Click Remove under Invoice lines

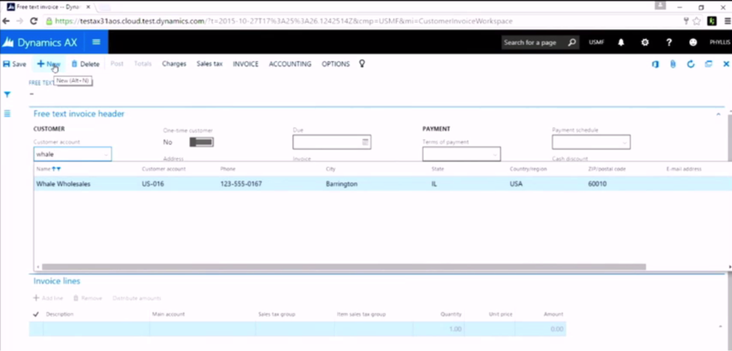pyautogui.click(x=87, y=298)
